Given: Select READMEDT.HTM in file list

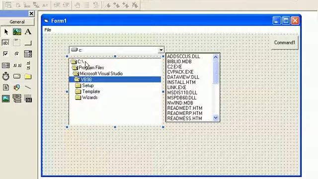Looking at the screenshot, I should (184, 108).
